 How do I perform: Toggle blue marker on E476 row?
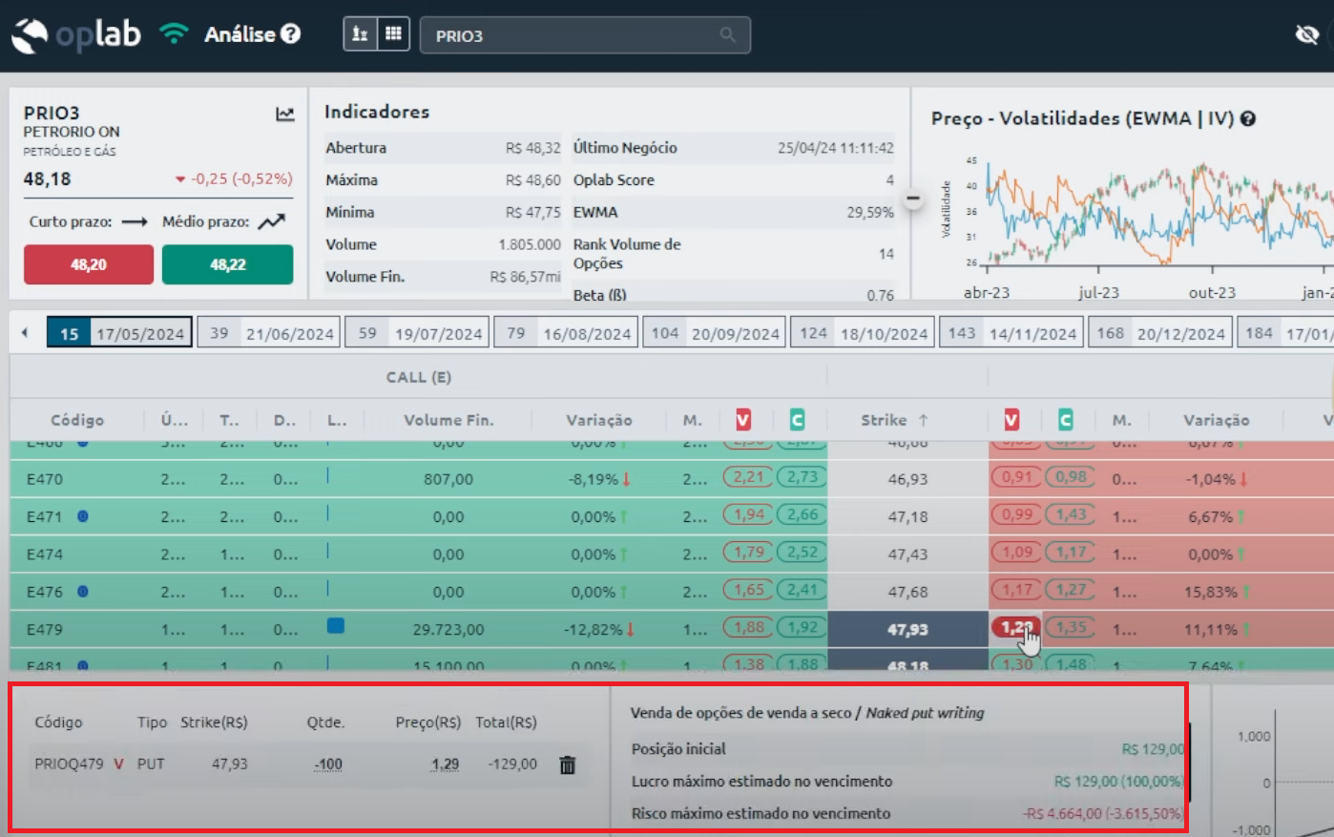[x=83, y=592]
